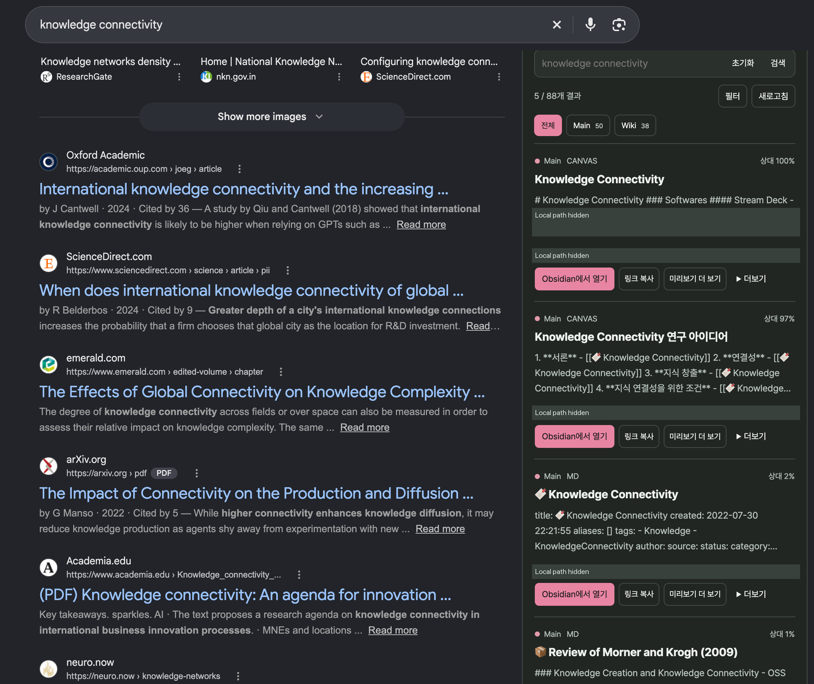
Task: Click Read more under the arXiv result
Action: [440, 529]
